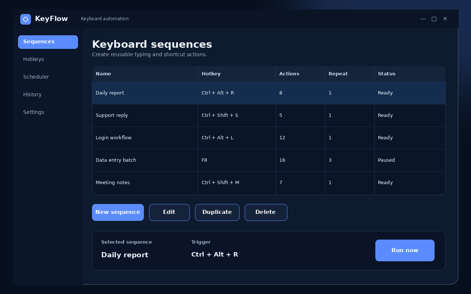Close the KeyFlow window
471x294 pixels.
(445, 19)
